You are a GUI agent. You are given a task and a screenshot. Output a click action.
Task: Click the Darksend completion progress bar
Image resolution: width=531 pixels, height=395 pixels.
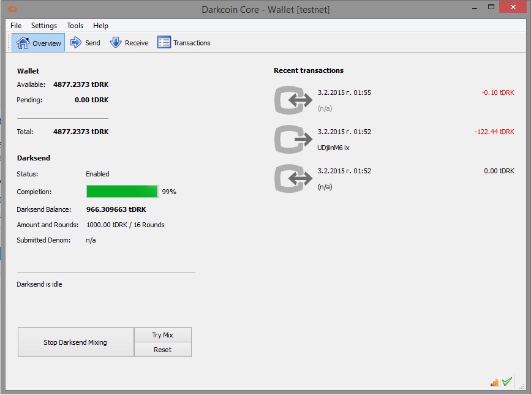click(122, 191)
